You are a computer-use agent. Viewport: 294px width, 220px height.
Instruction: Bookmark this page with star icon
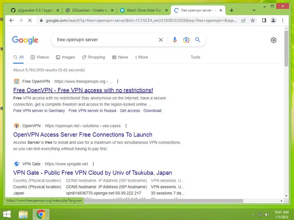point(253,20)
